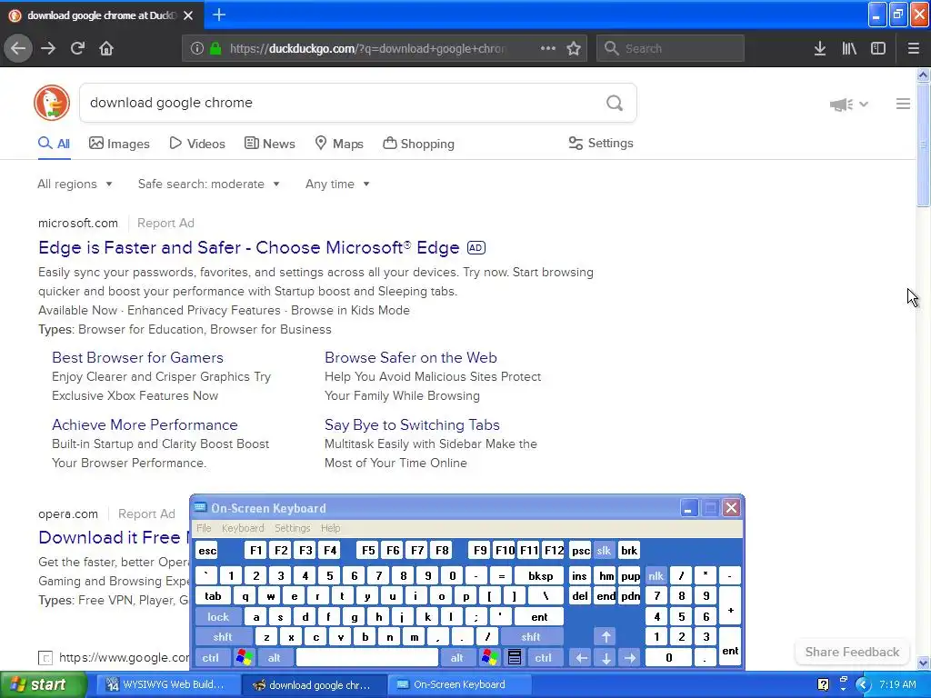Open Say Bye to Switching Tabs link

(x=412, y=425)
